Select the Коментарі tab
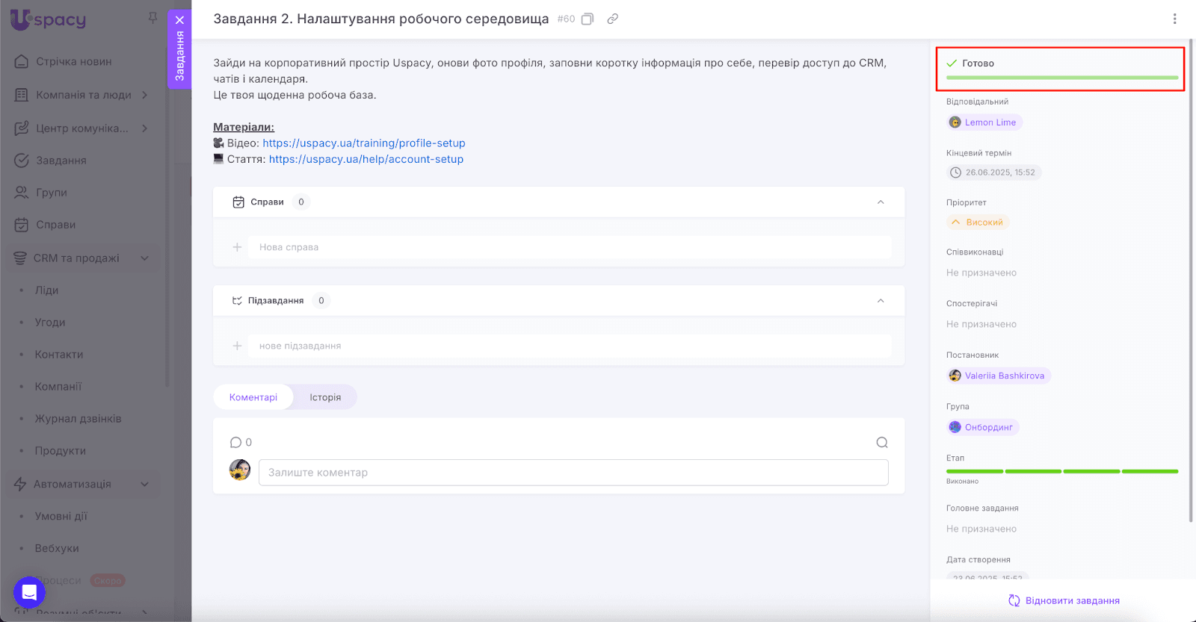1196x622 pixels. point(253,397)
